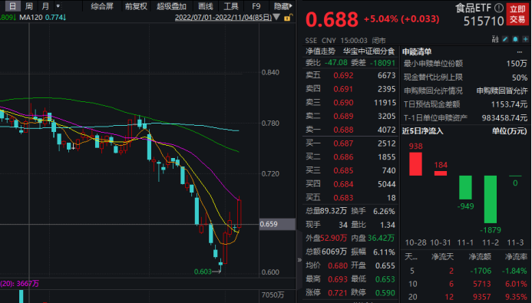
Task: Click the double-arrow panel collapse handle
Action: pos(299,260)
